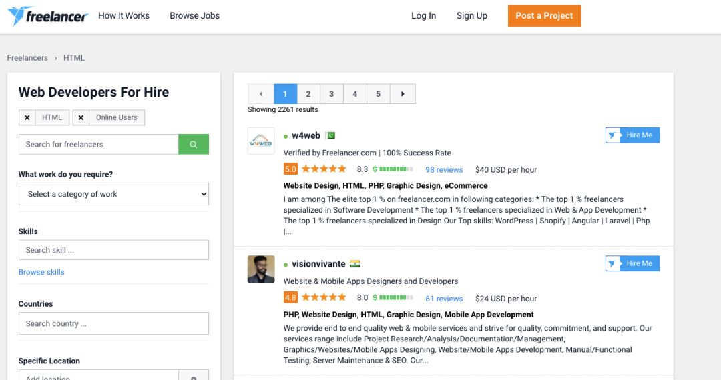Screen dimensions: 721x380
Task: Click Website & Mobile Apps Designers tagline
Action: click(371, 281)
